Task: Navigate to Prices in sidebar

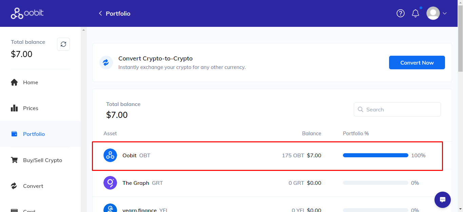Action: click(31, 108)
